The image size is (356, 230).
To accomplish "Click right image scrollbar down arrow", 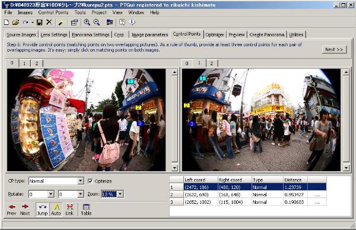I will point(346,168).
